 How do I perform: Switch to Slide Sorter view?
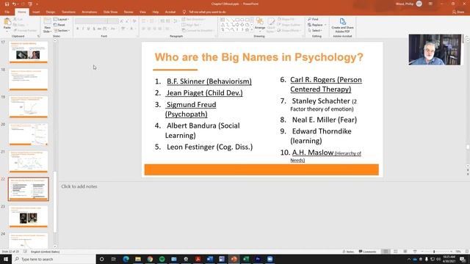tap(396, 252)
